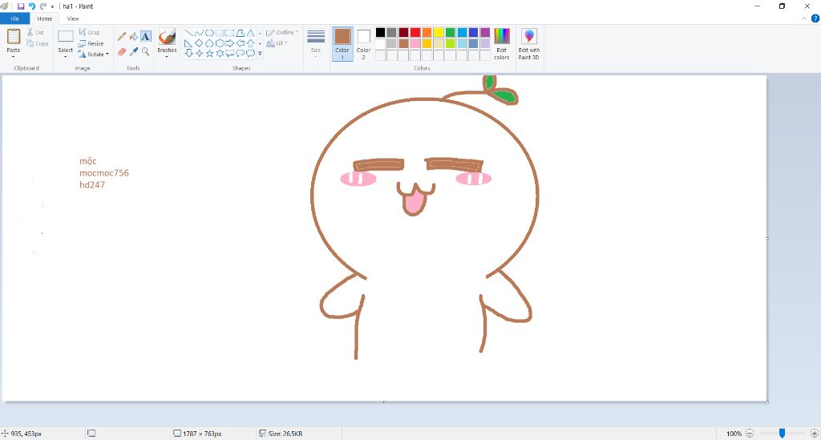Click the Cut button
The image size is (821, 440).
[35, 32]
